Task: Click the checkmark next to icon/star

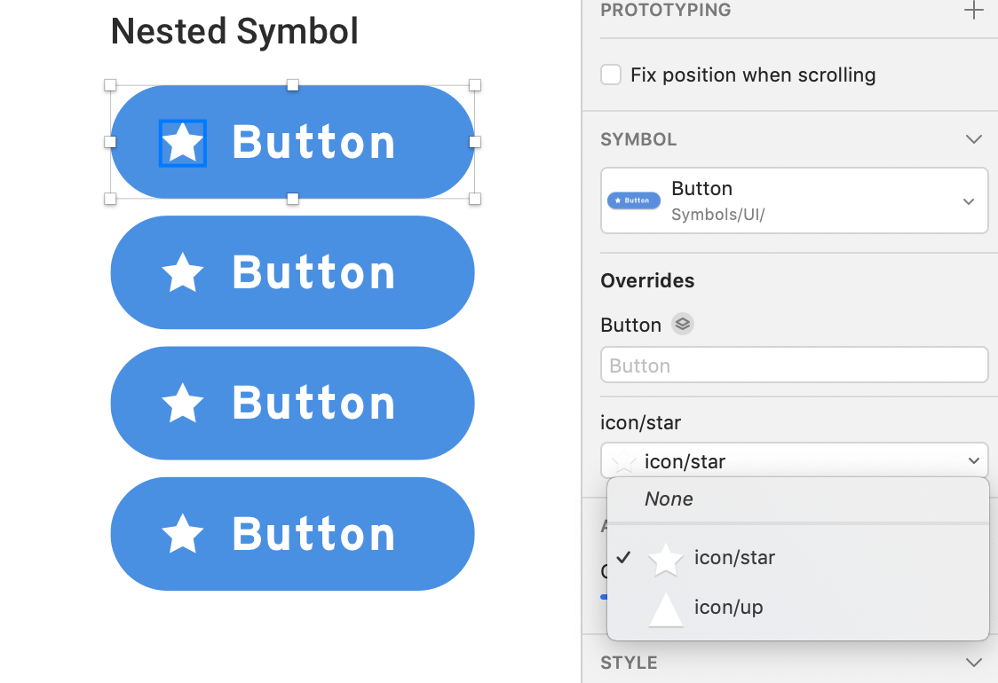Action: tap(625, 558)
